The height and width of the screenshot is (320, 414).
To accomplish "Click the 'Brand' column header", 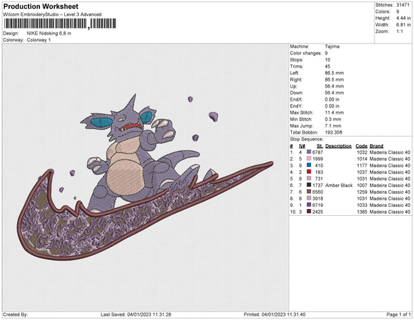I will (377, 146).
